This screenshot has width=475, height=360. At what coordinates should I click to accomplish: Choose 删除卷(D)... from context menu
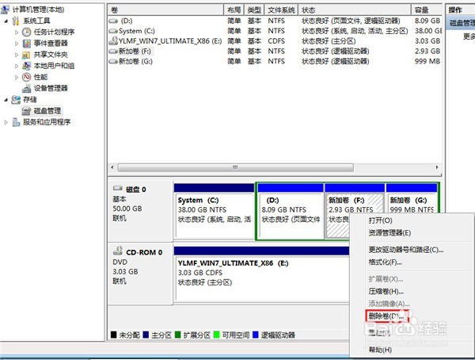pos(387,316)
